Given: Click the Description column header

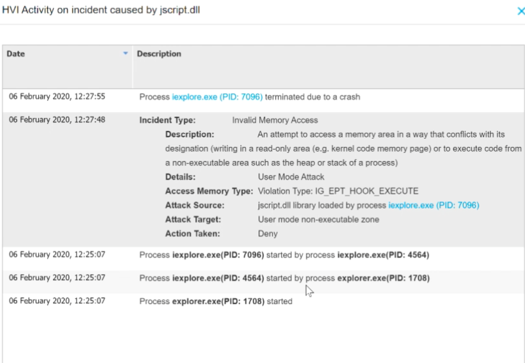Looking at the screenshot, I should coord(159,54).
